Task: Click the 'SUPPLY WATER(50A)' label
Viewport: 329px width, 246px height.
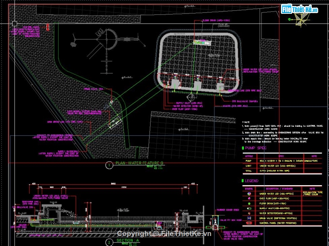Action: [59, 153]
